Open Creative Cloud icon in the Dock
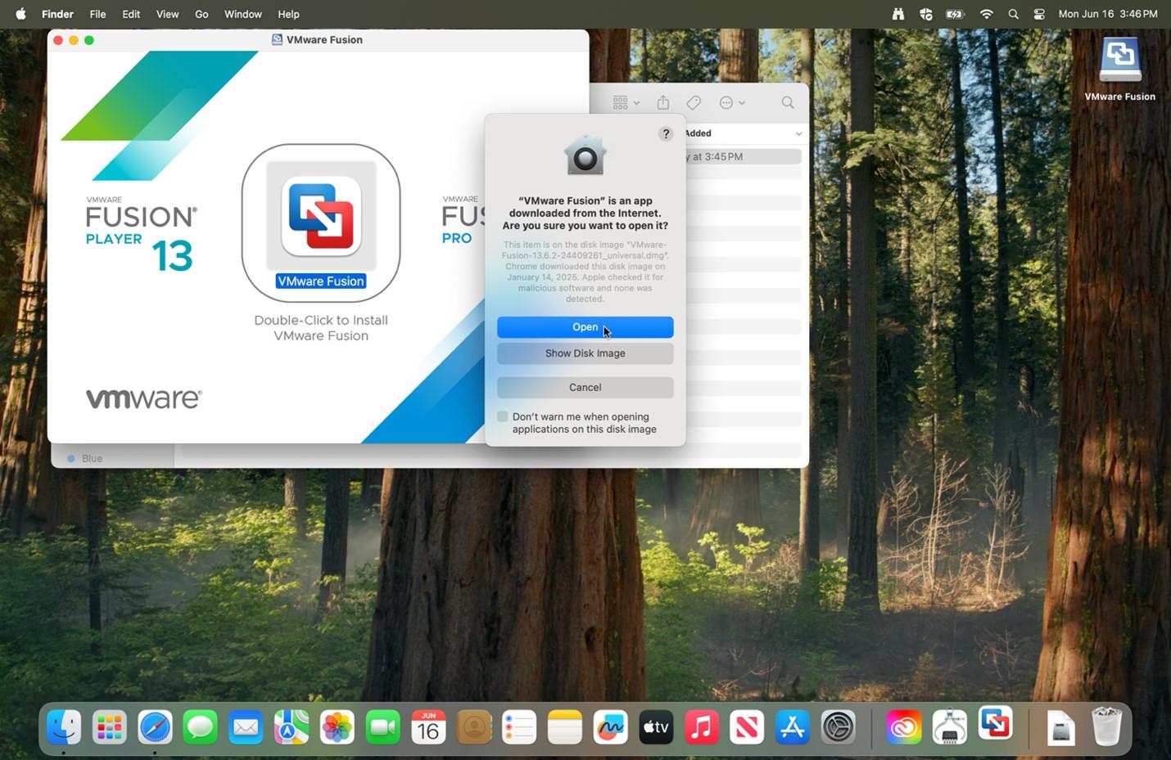The image size is (1171, 760). tap(904, 726)
